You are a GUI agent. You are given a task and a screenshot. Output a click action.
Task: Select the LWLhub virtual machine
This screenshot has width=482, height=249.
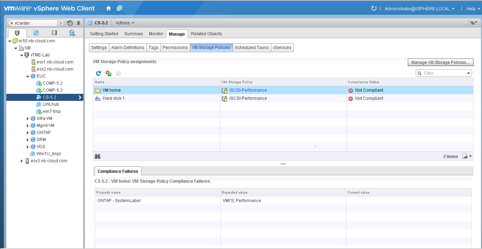point(50,104)
